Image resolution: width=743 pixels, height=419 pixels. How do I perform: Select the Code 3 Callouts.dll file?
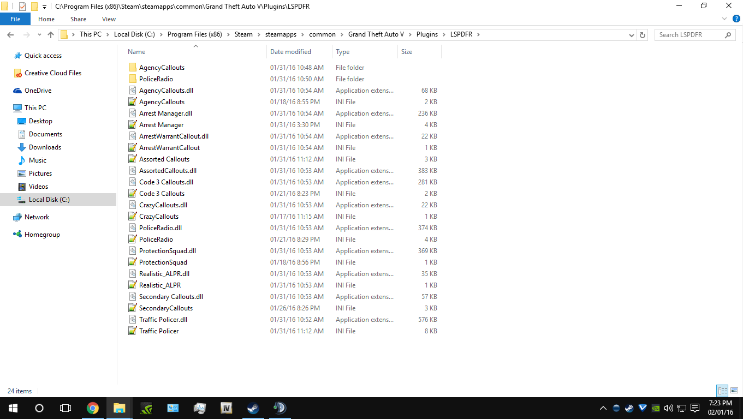pos(166,182)
